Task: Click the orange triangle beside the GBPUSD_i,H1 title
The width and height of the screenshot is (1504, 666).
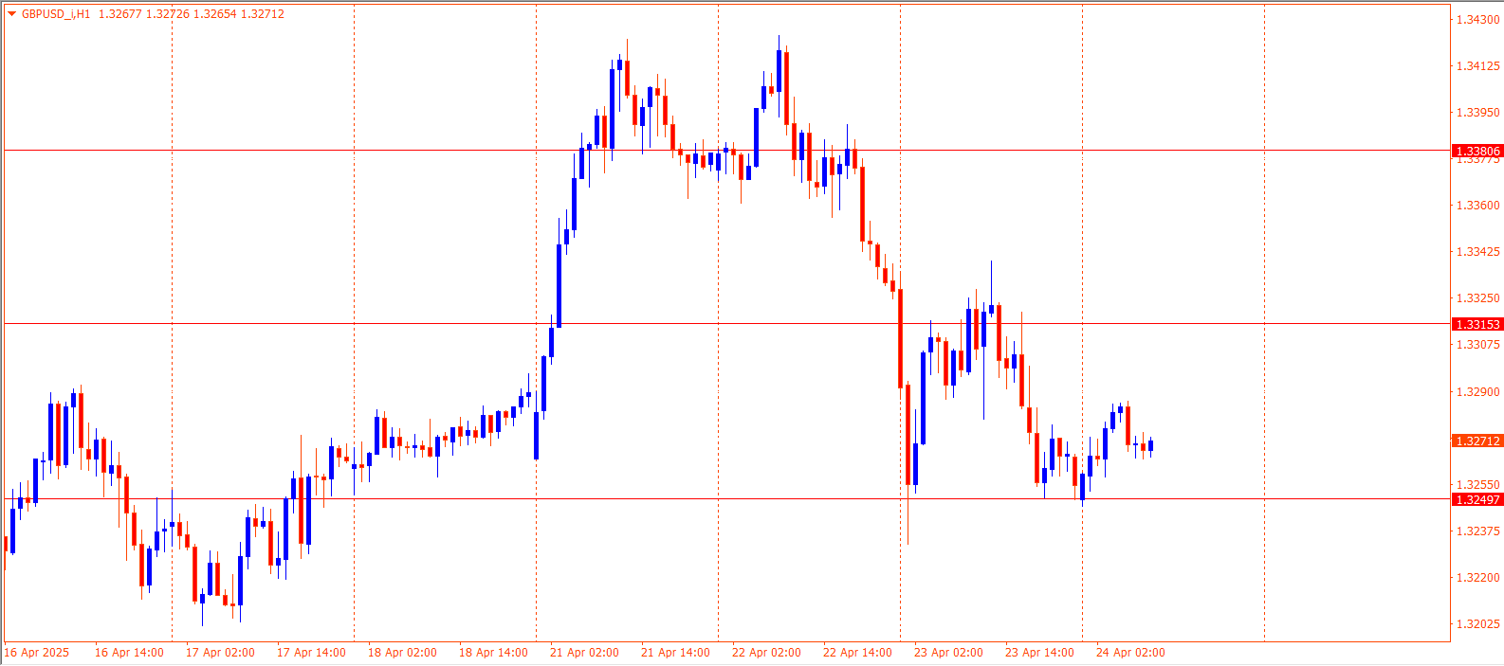Action: 11,14
